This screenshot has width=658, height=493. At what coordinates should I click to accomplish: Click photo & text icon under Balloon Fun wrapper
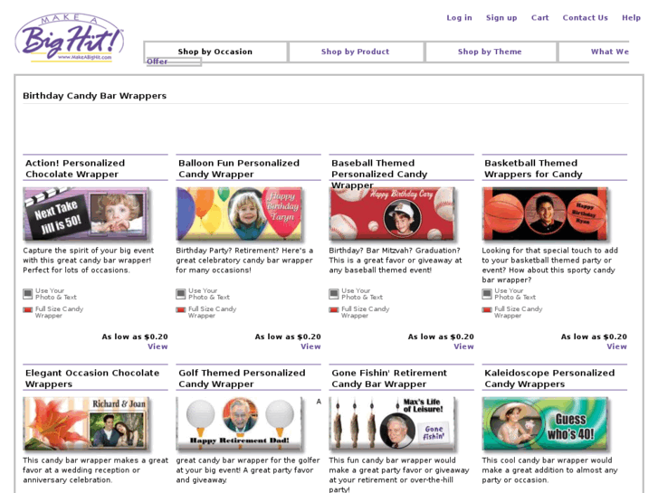tap(181, 294)
